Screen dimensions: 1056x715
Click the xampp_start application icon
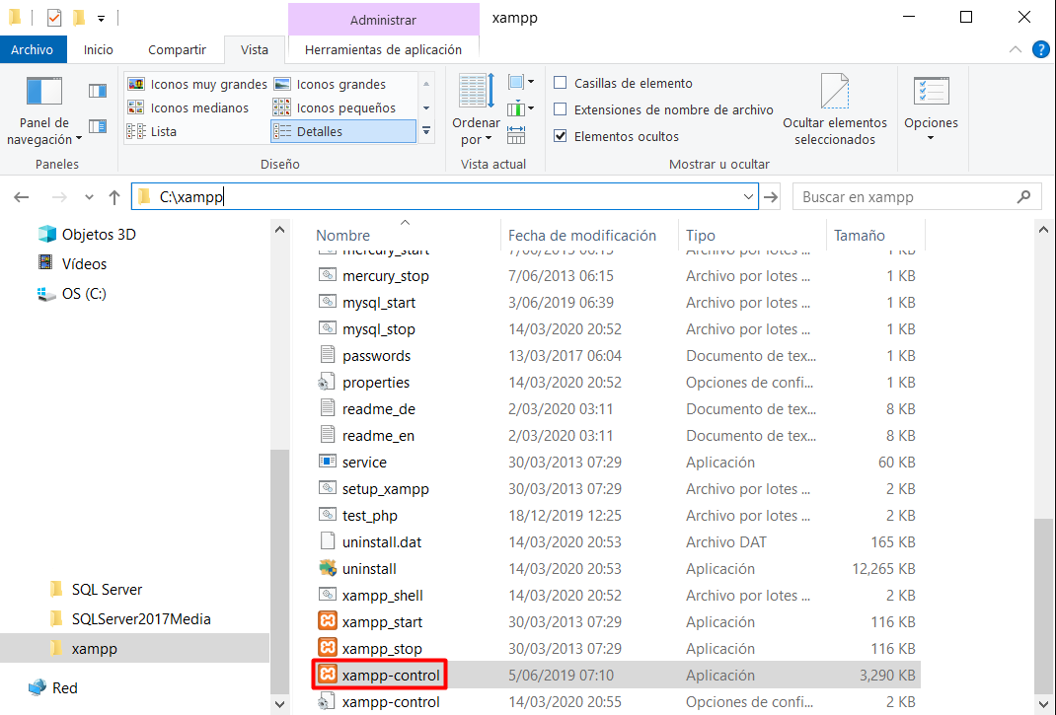coord(328,622)
